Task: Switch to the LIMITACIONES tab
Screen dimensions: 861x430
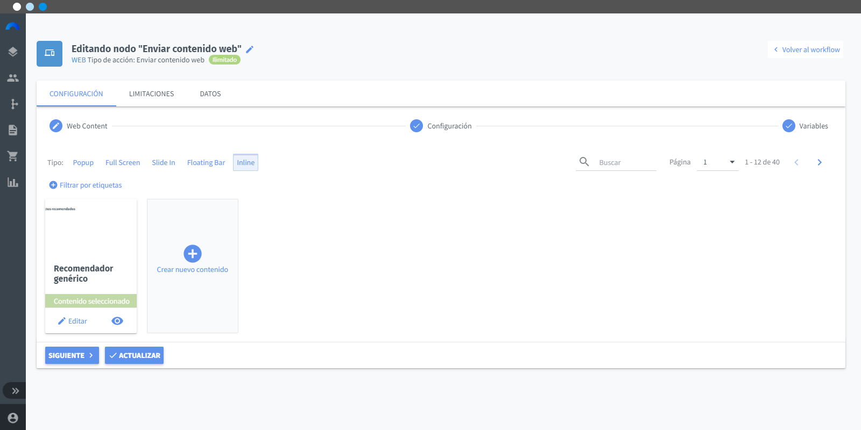Action: click(x=152, y=94)
